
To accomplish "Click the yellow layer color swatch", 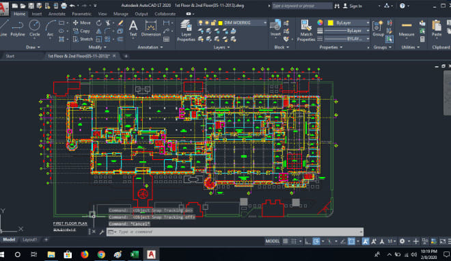I will tap(221, 23).
